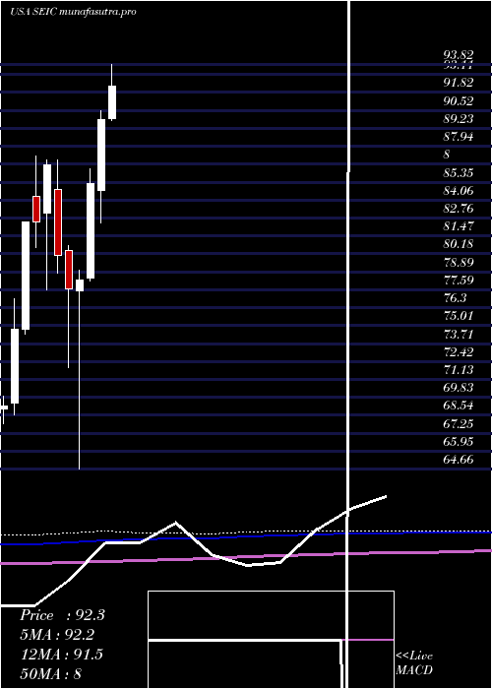Click the price label 90.52
Viewport: 492px width, 689px height.
[x=459, y=101]
